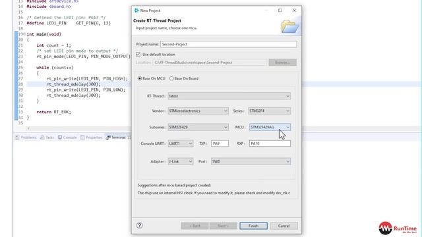This screenshot has height=237, width=422.
Task: Toggle the Use default location checkbox
Action: tap(138, 54)
